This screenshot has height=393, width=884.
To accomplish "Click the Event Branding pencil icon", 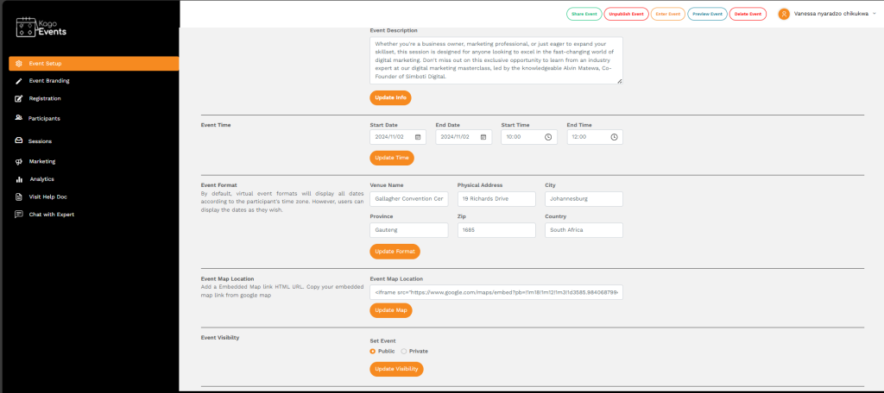I will click(x=19, y=81).
